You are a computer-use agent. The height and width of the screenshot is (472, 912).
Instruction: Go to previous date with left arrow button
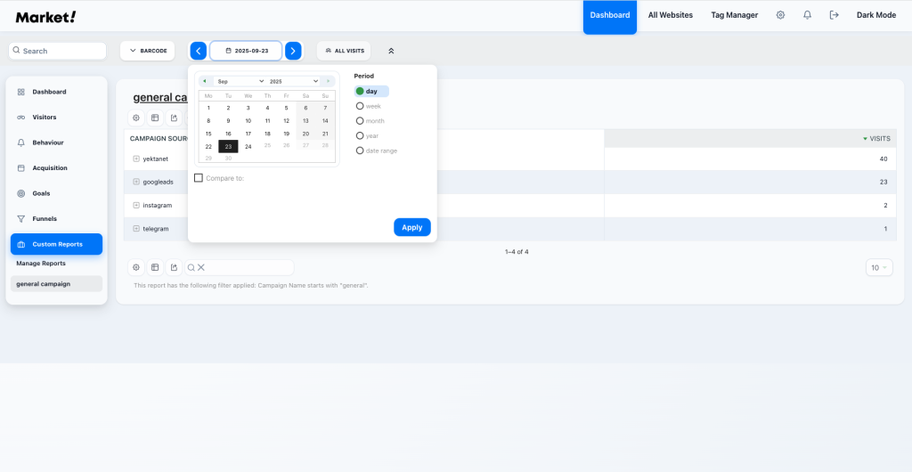(x=199, y=51)
